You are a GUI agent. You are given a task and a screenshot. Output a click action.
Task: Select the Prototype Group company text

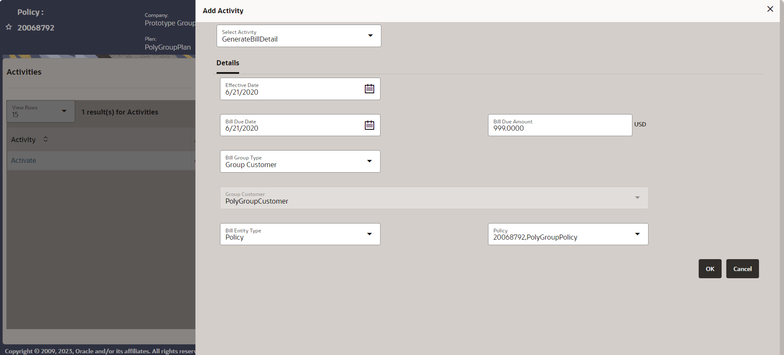pos(170,23)
